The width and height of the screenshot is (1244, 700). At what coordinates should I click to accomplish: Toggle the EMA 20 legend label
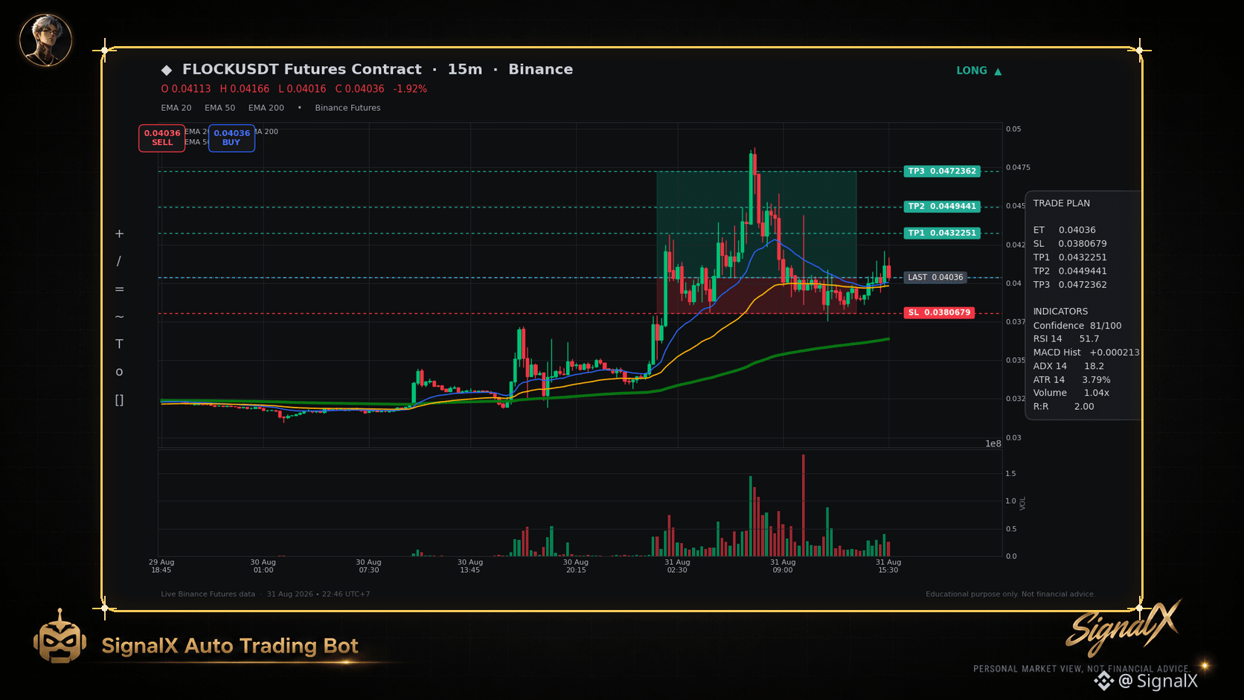pyautogui.click(x=176, y=108)
